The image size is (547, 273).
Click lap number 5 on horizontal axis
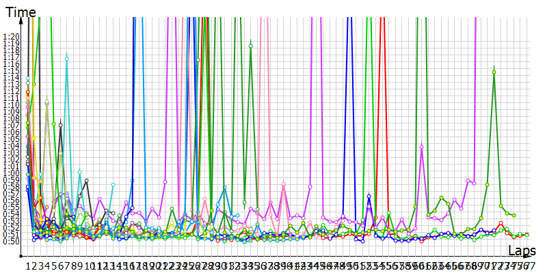tap(53, 265)
